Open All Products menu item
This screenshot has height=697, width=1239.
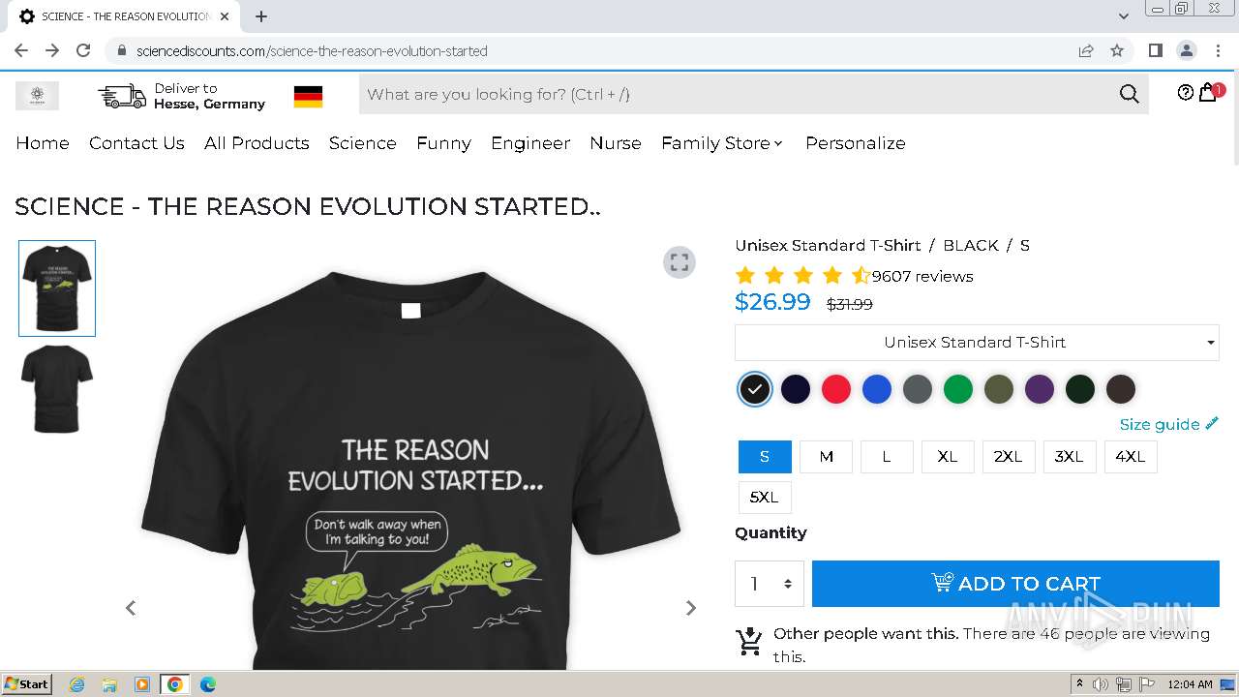coord(257,143)
